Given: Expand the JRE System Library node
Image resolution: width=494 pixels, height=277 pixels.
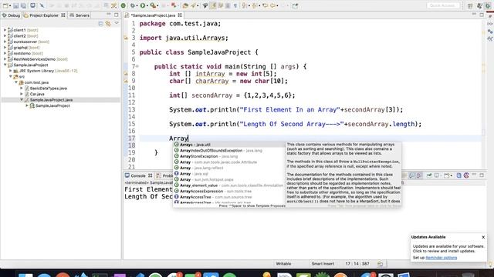Looking at the screenshot, I should pos(10,71).
